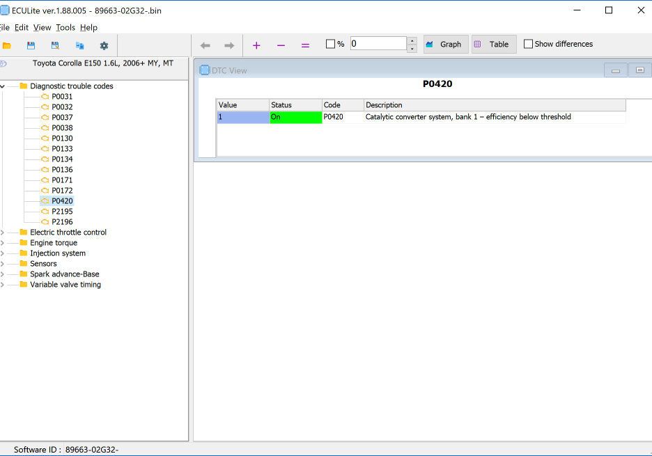Enable the percent checkbox
Image resolution: width=652 pixels, height=456 pixels.
[x=331, y=44]
